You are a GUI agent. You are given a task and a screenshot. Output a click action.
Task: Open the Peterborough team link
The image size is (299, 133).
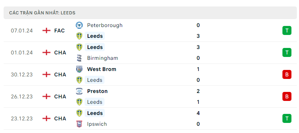(x=105, y=25)
